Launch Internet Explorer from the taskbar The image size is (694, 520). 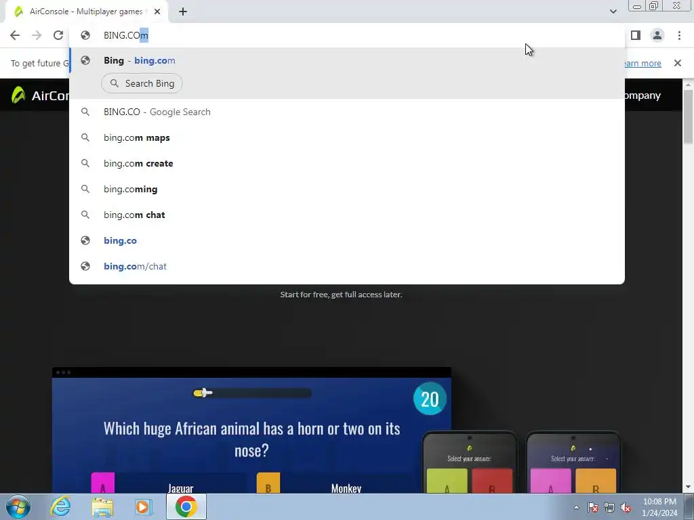point(60,506)
